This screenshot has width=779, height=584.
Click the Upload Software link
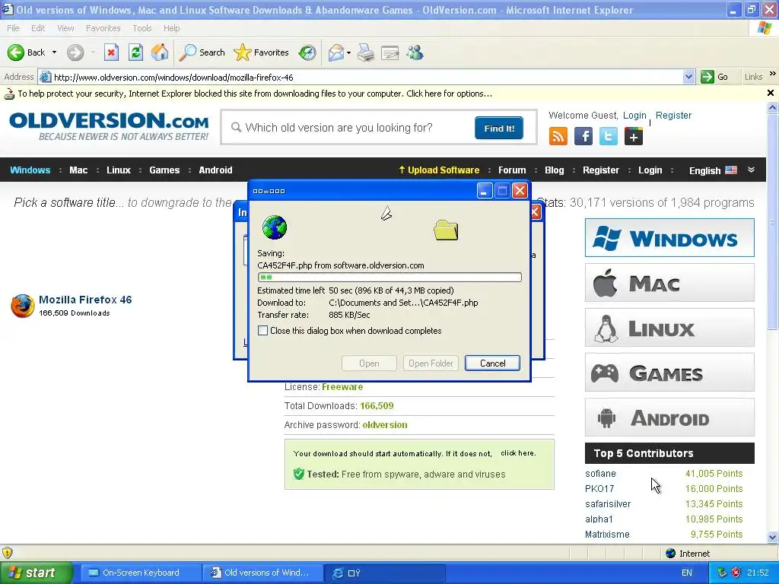click(439, 170)
